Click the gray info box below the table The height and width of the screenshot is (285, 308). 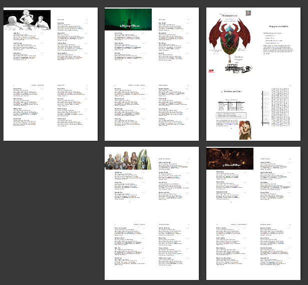tap(231, 115)
